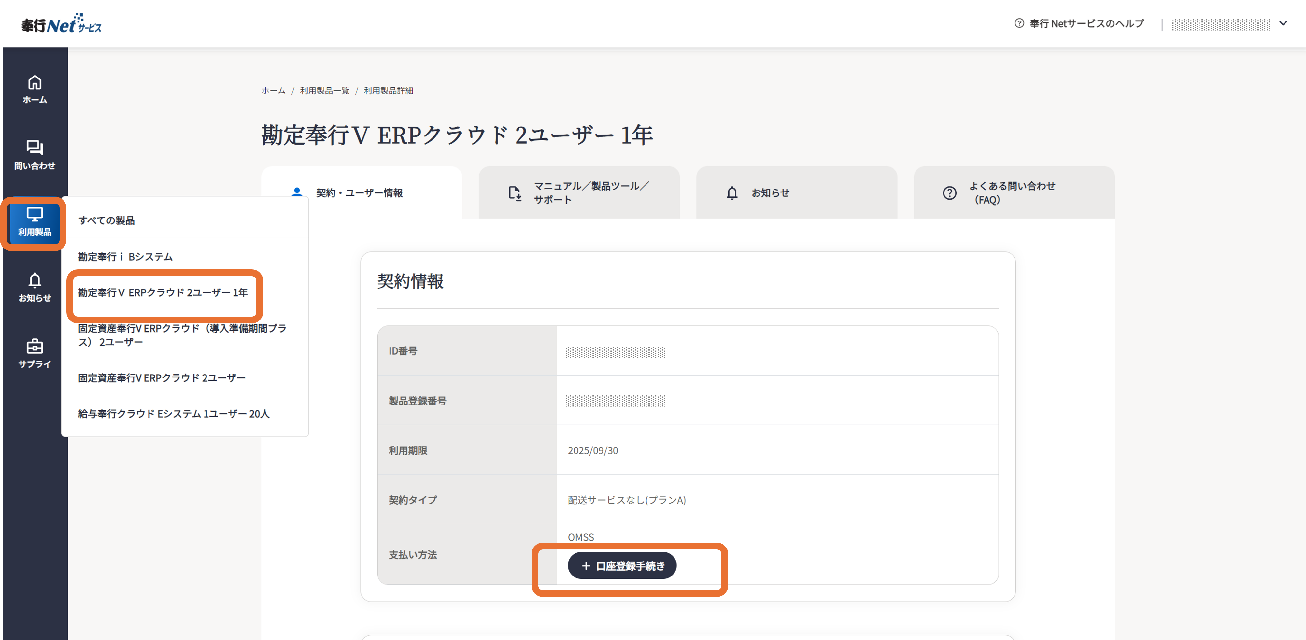
Task: Click the masked 製品登録番号 value
Action: (x=615, y=401)
